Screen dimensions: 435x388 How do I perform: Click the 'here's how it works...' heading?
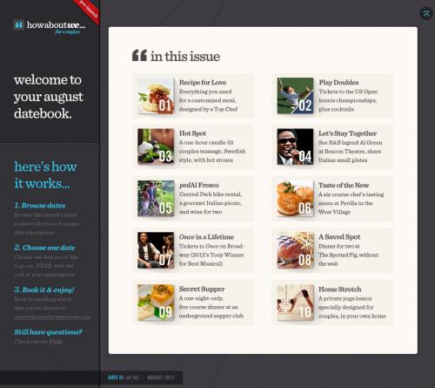[x=45, y=175]
